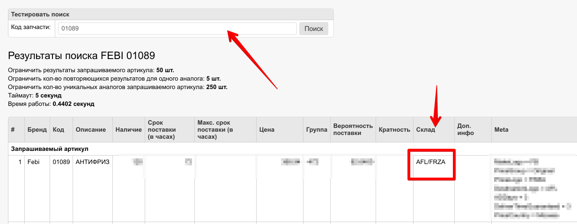Select the Склад column header

[x=426, y=129]
